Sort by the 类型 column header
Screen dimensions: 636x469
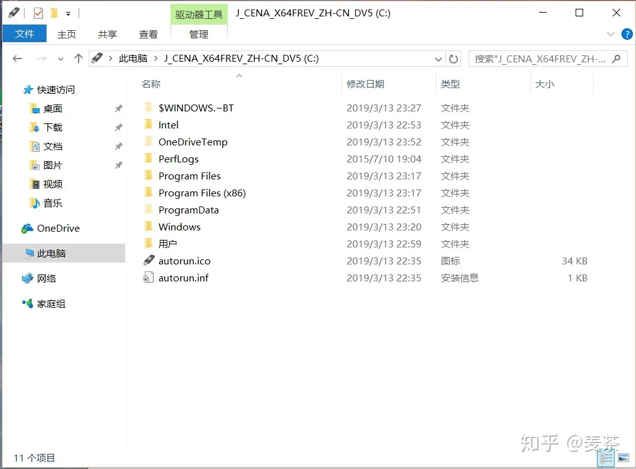click(450, 84)
